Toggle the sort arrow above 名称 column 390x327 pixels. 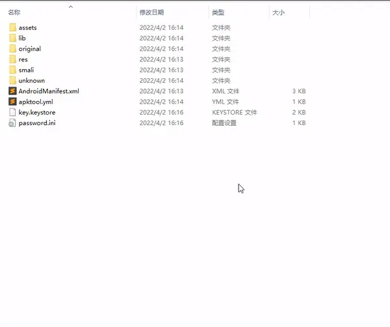(x=70, y=7)
